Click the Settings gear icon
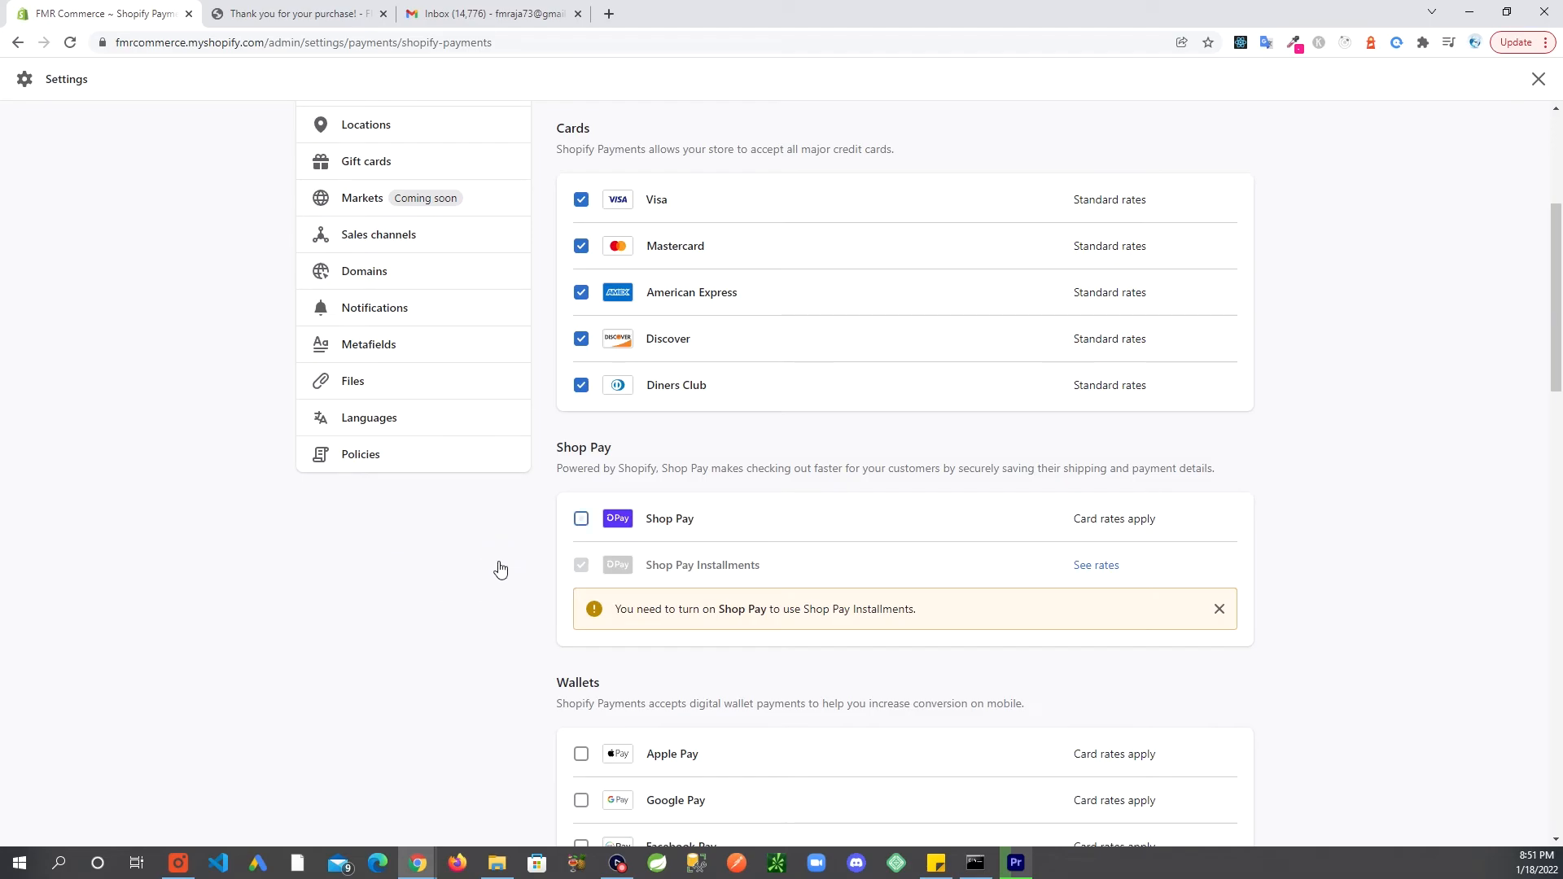 (x=24, y=79)
